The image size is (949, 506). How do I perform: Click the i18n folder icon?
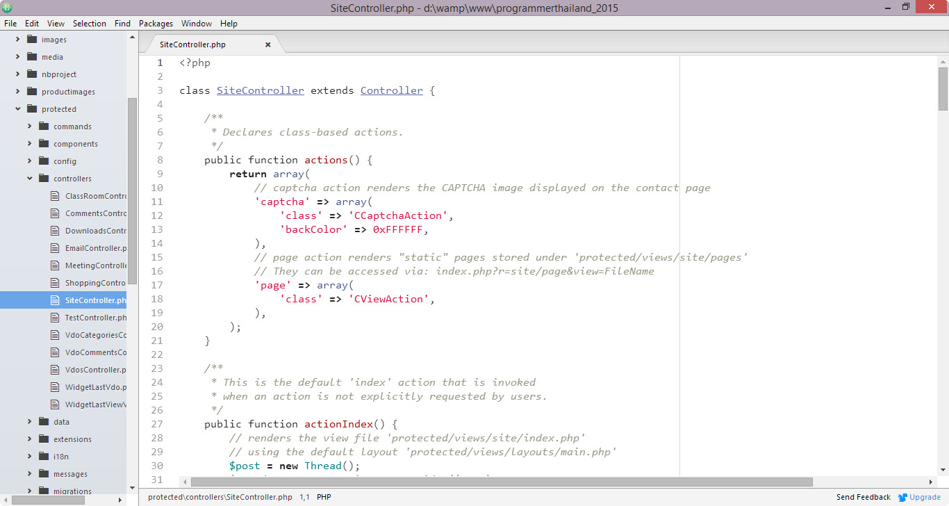click(44, 457)
